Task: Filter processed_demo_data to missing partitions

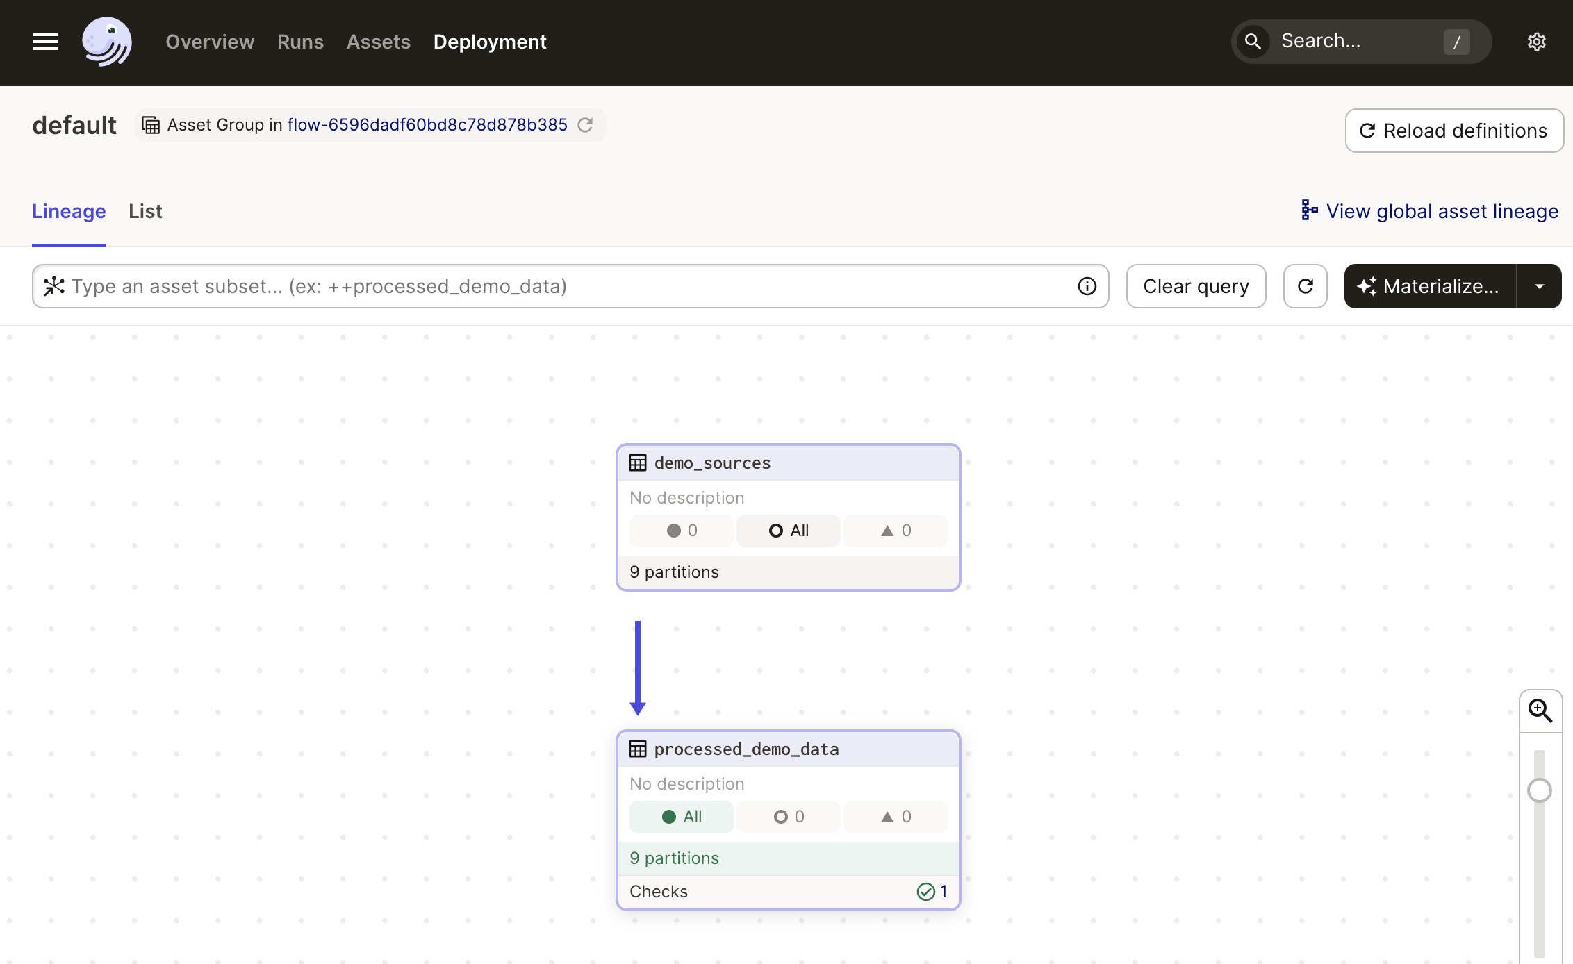Action: coord(788,817)
